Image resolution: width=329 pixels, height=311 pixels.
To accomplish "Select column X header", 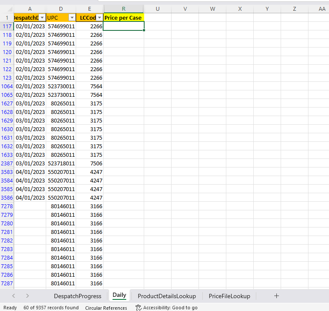I will (x=240, y=9).
